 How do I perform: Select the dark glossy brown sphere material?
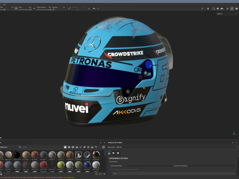click(96, 155)
